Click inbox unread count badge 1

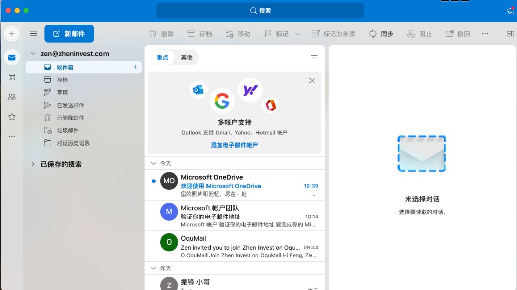point(135,67)
